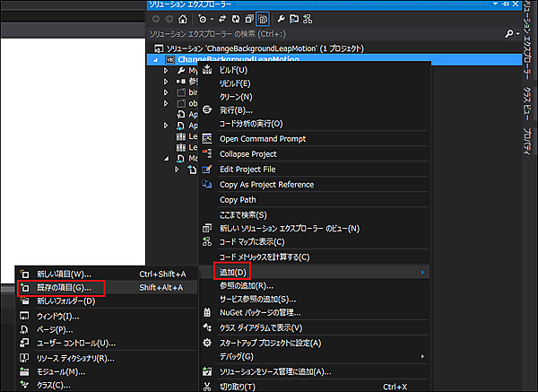Viewport: 538px width, 392px height.
Task: Click the Open Command Prompt icon
Action: (x=207, y=139)
